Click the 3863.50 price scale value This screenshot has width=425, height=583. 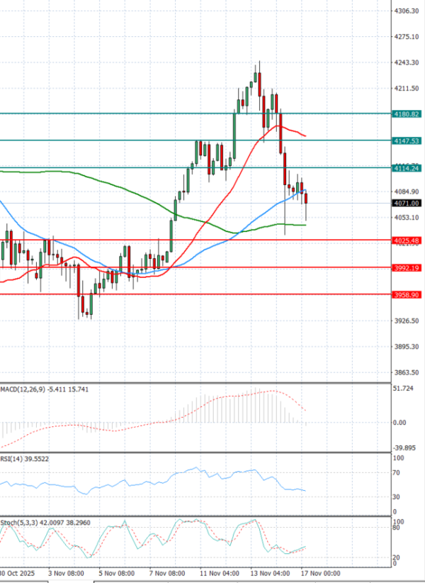pyautogui.click(x=407, y=373)
